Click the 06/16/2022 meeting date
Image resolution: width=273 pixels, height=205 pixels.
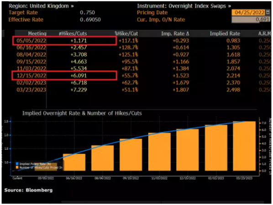[31, 47]
